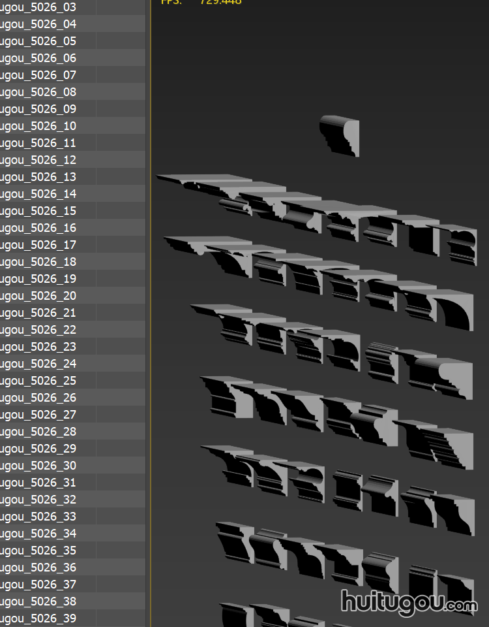This screenshot has height=627, width=489.
Task: Click on the ugou_5026_27 row
Action: point(72,415)
